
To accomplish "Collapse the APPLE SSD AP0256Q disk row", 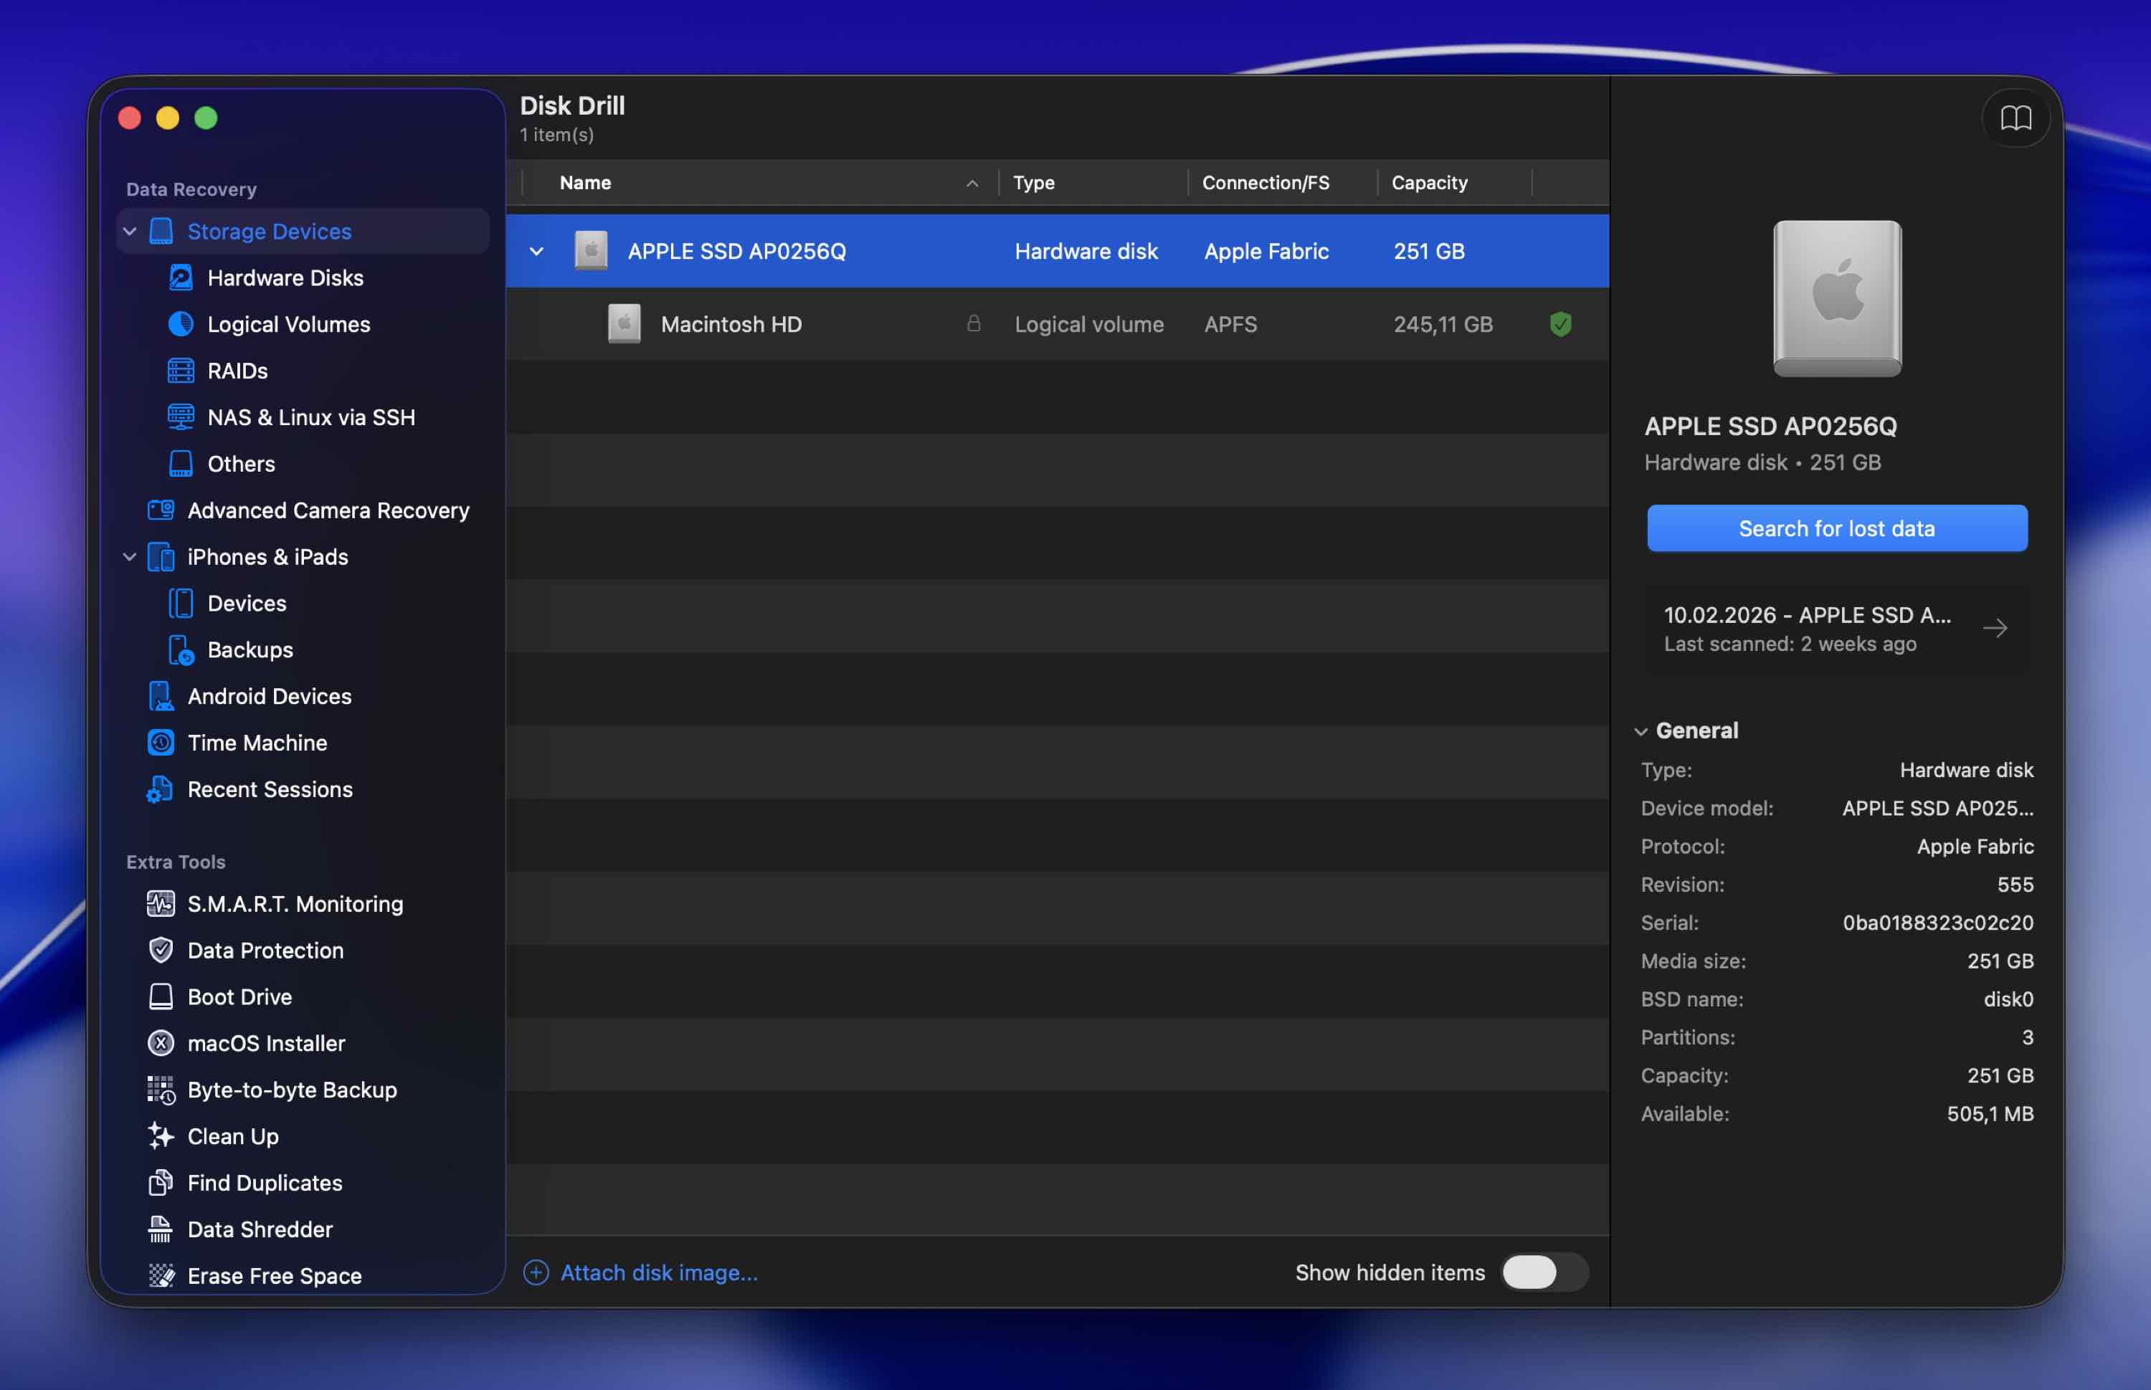I will point(537,252).
